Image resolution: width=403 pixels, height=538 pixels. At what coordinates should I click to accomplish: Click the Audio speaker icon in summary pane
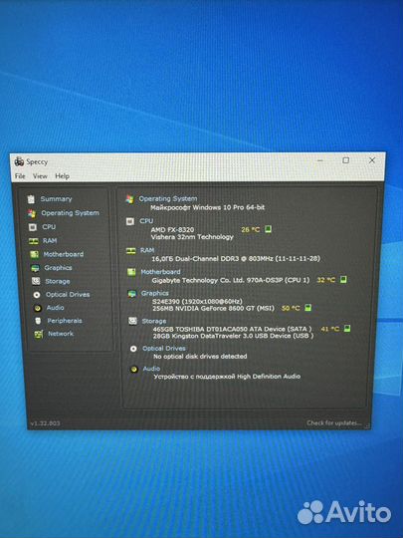click(x=134, y=370)
